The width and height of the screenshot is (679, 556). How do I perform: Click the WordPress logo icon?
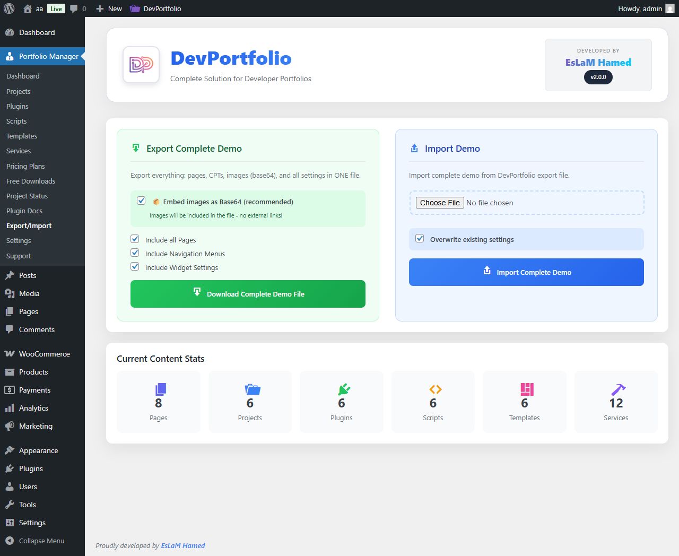pos(9,8)
